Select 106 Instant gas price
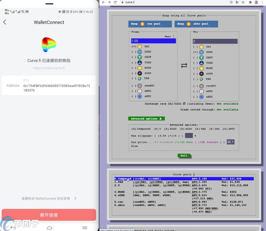The image size is (266, 231). click(197, 142)
